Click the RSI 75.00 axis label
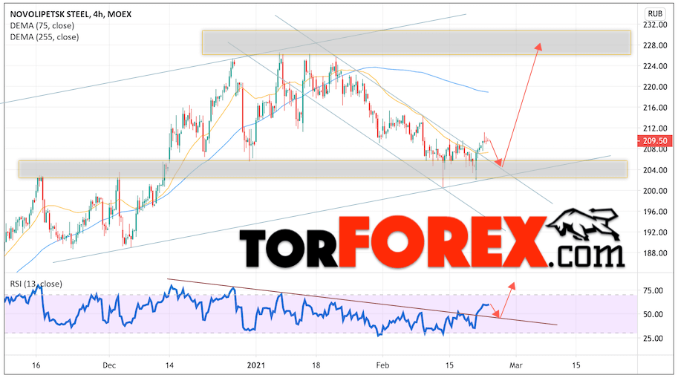The image size is (678, 378). [653, 290]
